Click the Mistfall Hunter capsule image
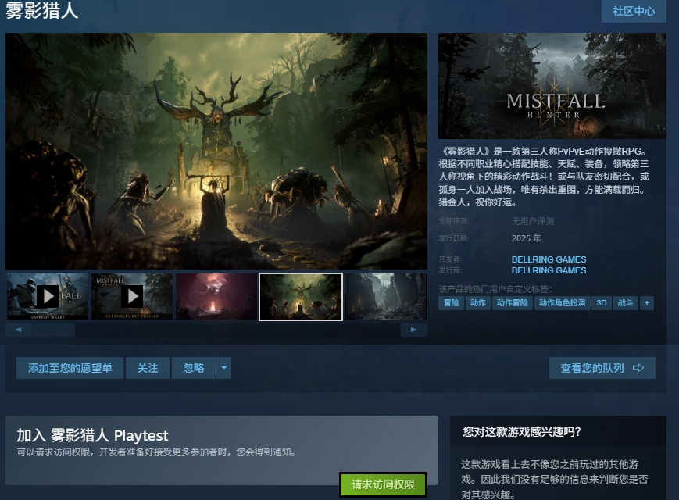679x500 pixels. [x=552, y=86]
